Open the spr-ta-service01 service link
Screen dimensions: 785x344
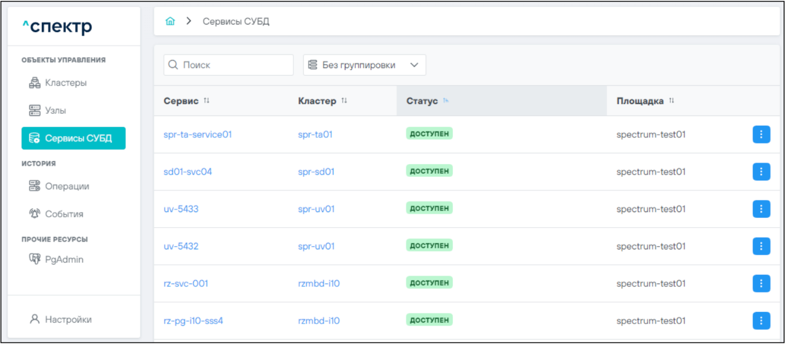[x=198, y=134]
